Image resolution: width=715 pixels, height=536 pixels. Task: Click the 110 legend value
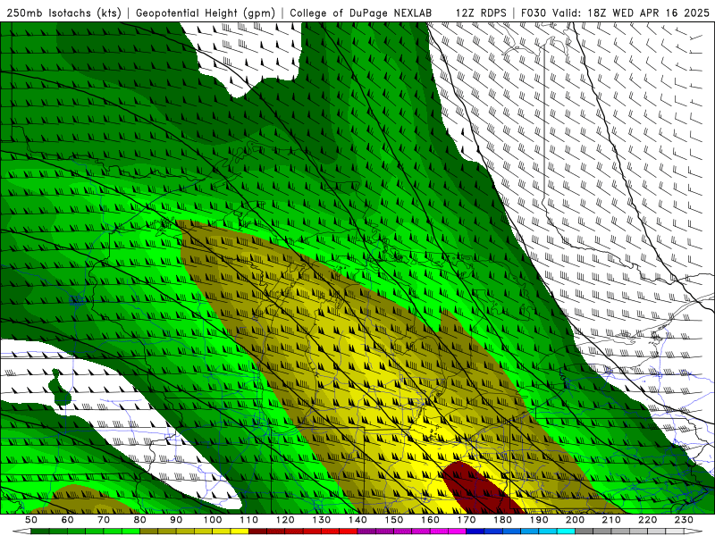[x=249, y=520]
